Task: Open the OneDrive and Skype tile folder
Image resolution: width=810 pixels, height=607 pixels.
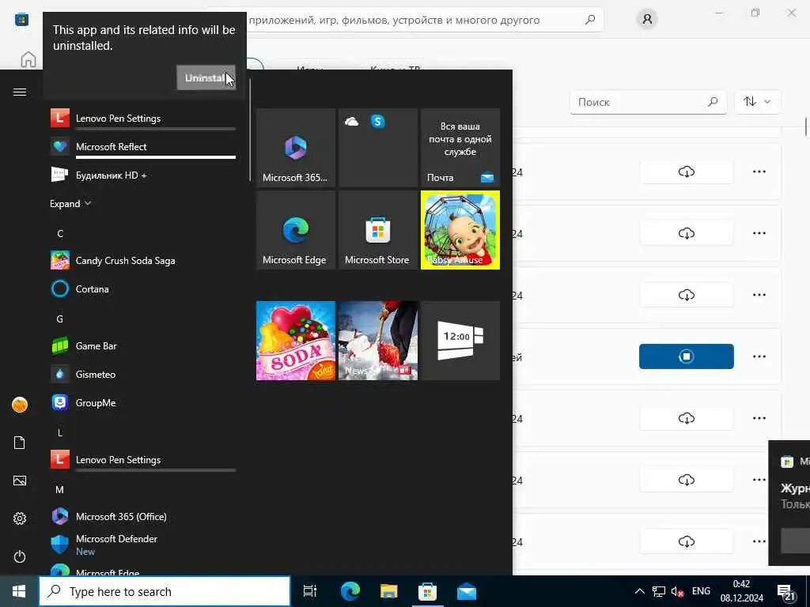Action: (x=377, y=148)
